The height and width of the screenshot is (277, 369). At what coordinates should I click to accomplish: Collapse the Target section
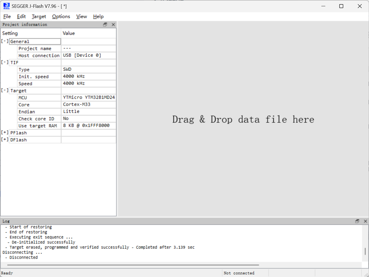[5, 90]
